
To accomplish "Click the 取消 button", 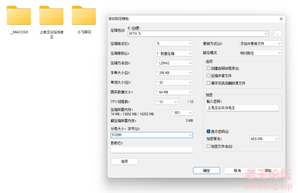I will (237, 171).
